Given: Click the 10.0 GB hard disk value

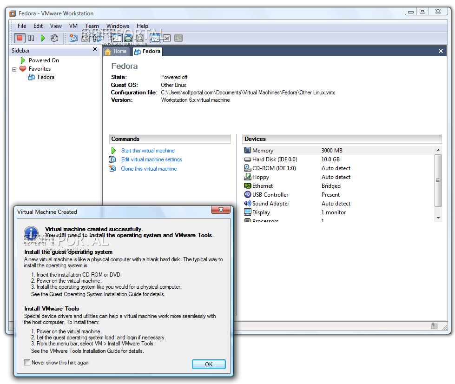Looking at the screenshot, I should [330, 159].
